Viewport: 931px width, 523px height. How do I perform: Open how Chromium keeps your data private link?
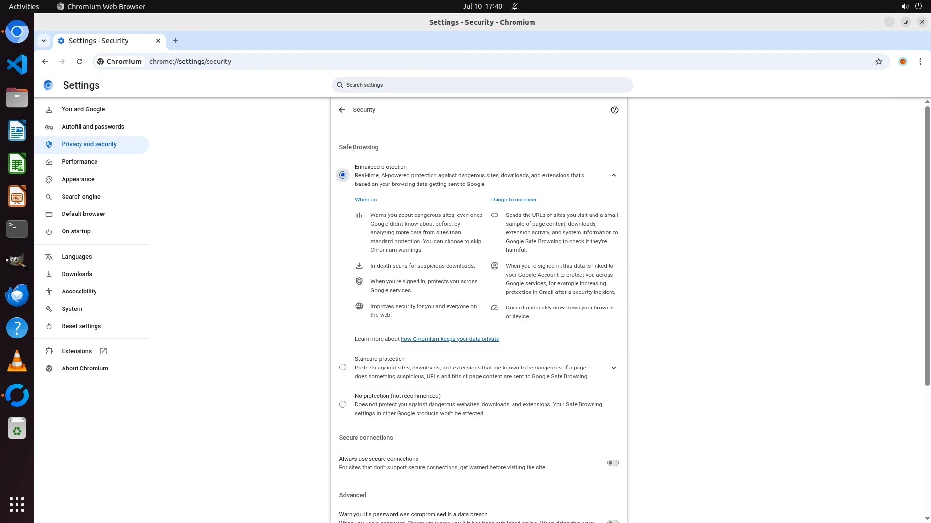(x=449, y=339)
